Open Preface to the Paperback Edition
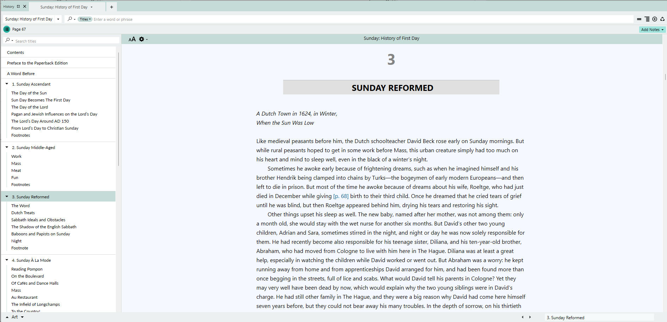Screen dimensions: 667x322 (x=37, y=63)
